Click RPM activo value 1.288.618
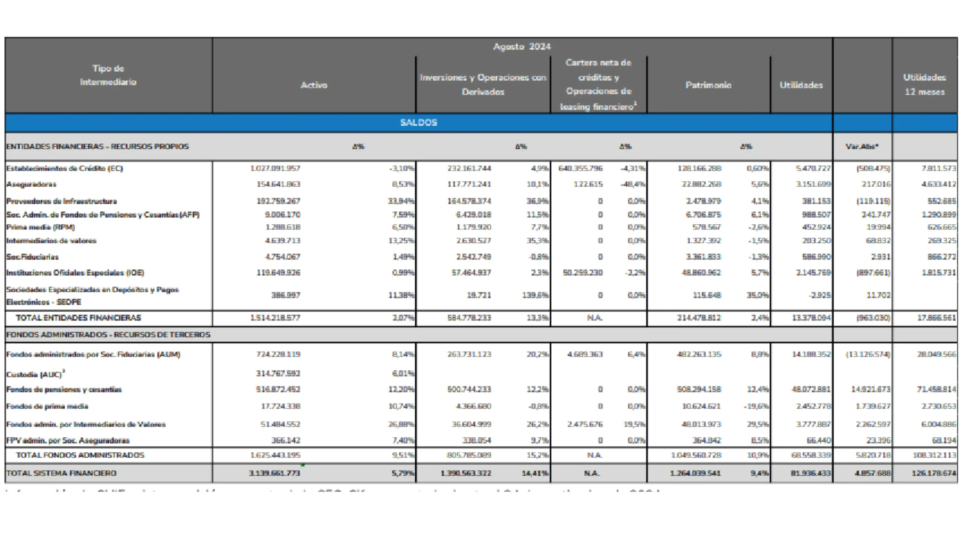 point(283,227)
